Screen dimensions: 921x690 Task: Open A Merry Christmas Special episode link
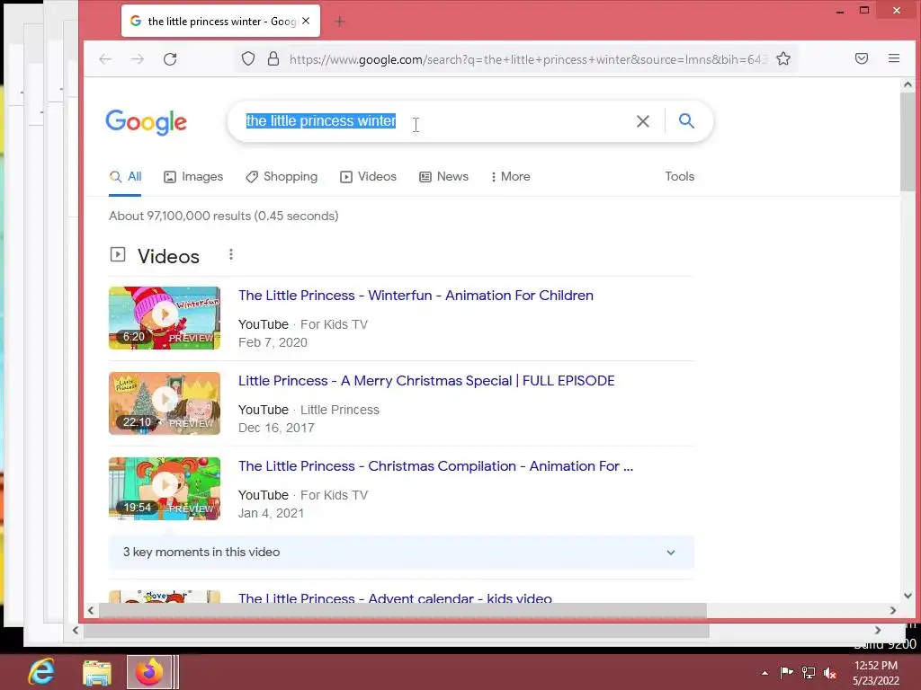[x=426, y=381]
